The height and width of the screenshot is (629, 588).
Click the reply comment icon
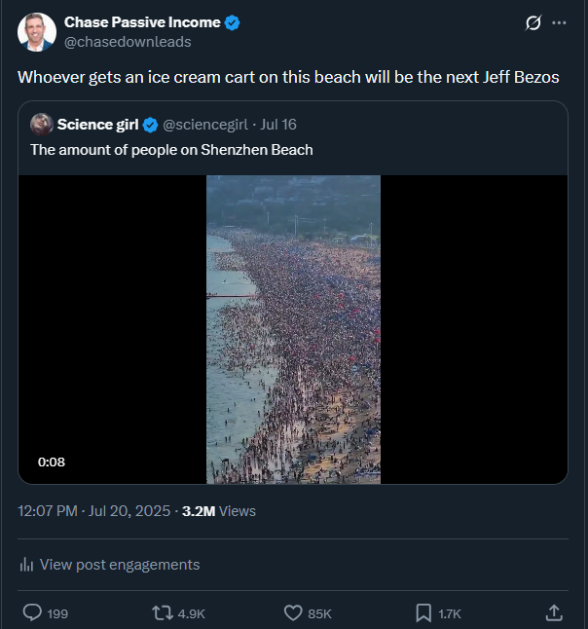[x=31, y=612]
